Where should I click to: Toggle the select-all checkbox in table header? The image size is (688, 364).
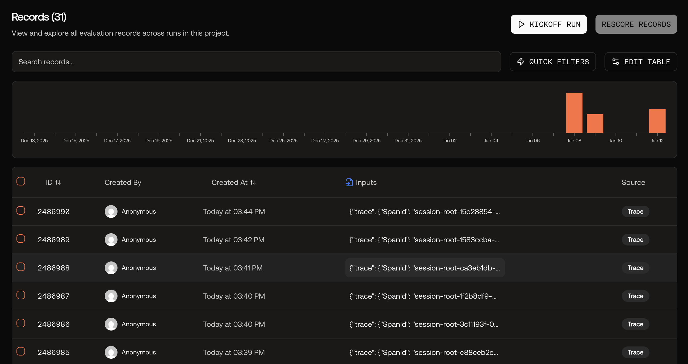(21, 181)
